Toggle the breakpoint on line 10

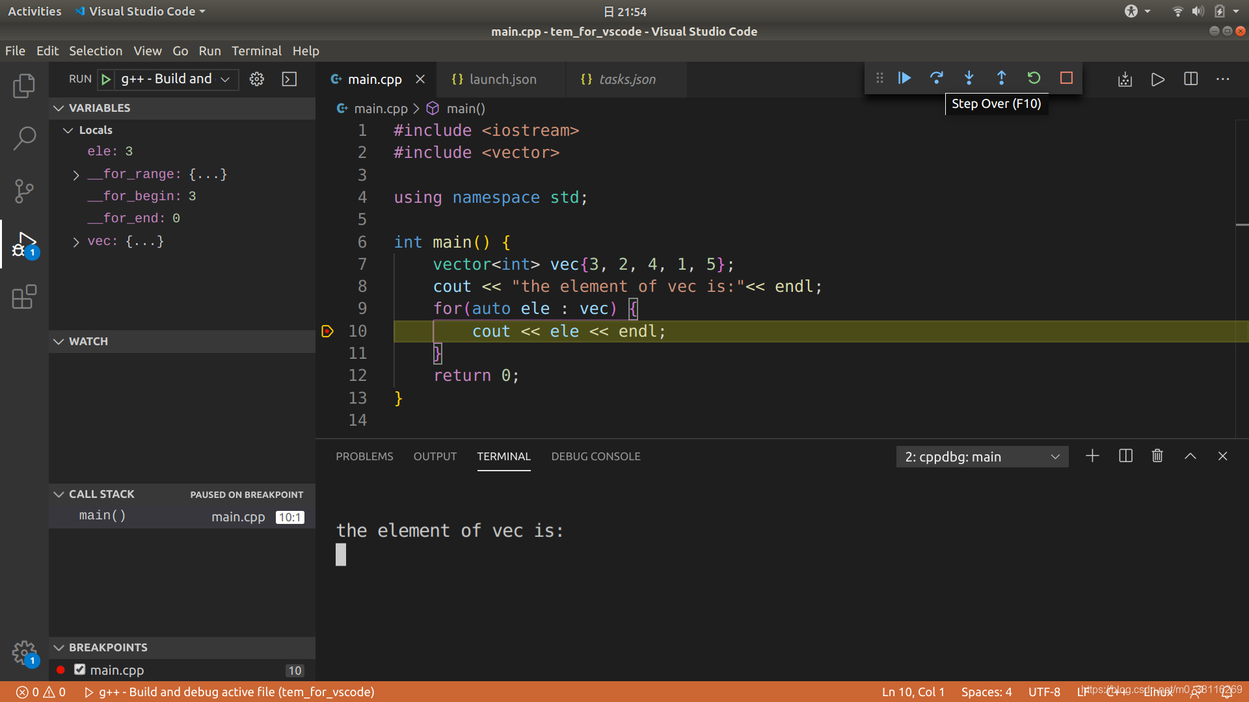click(327, 331)
